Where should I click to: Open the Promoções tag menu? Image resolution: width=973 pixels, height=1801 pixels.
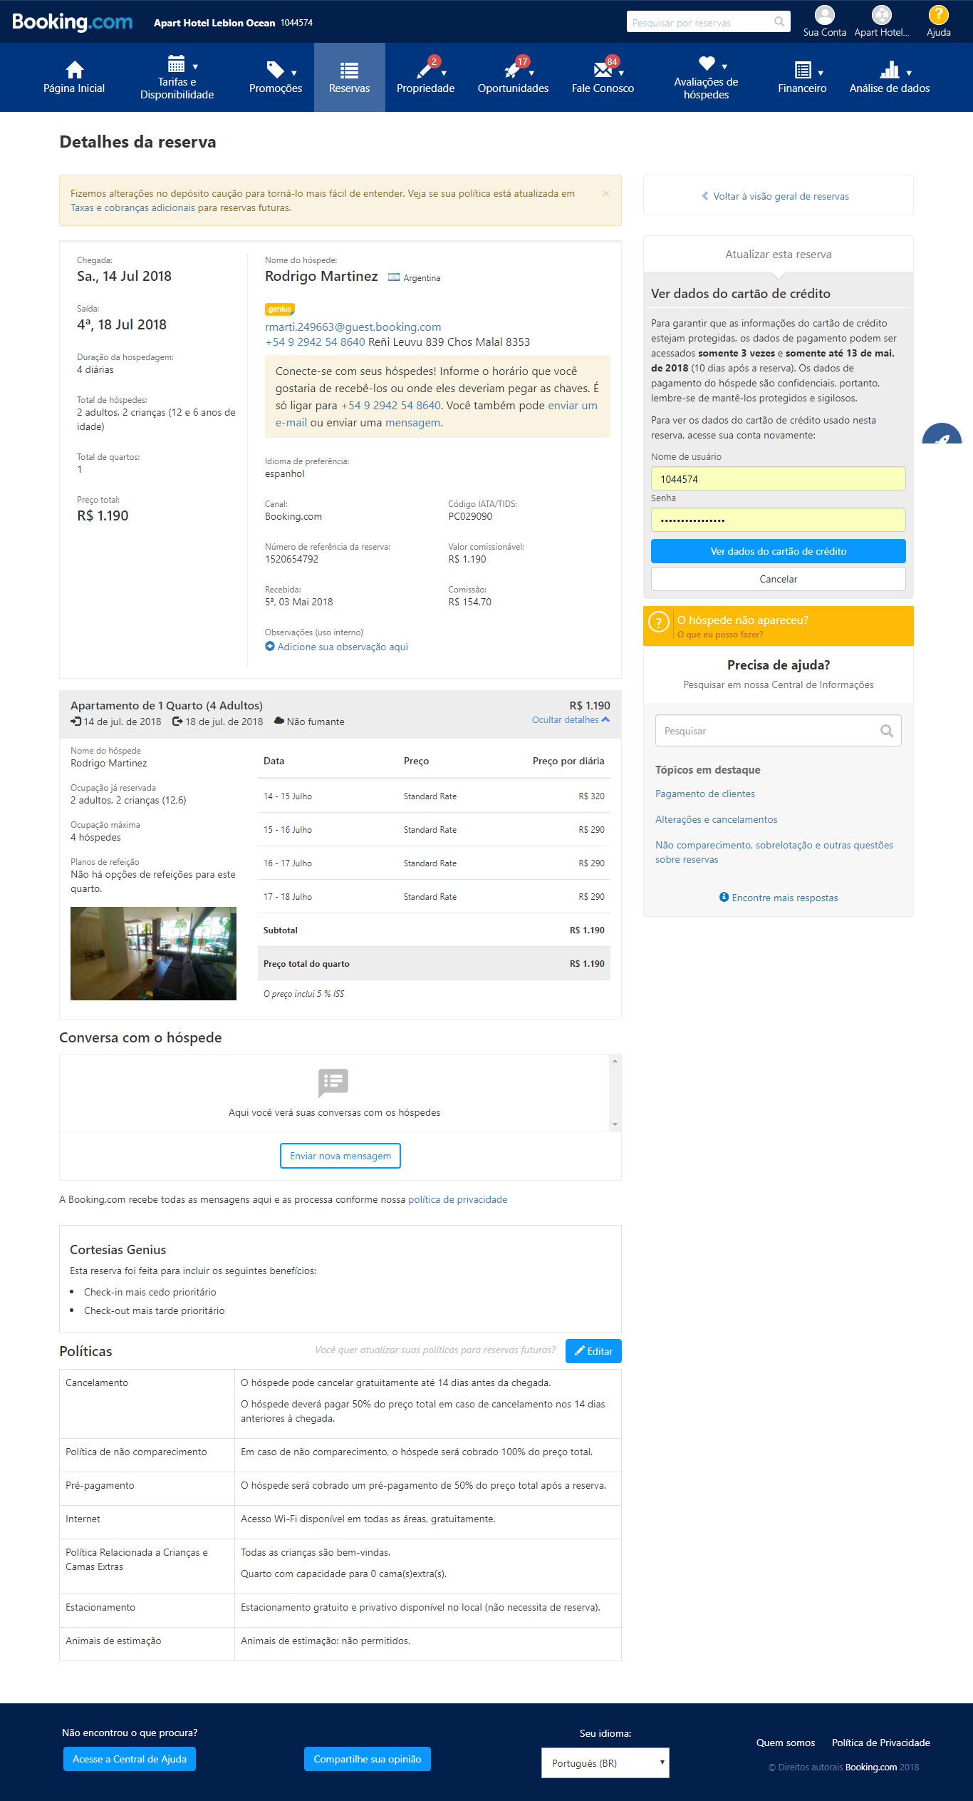tap(276, 77)
